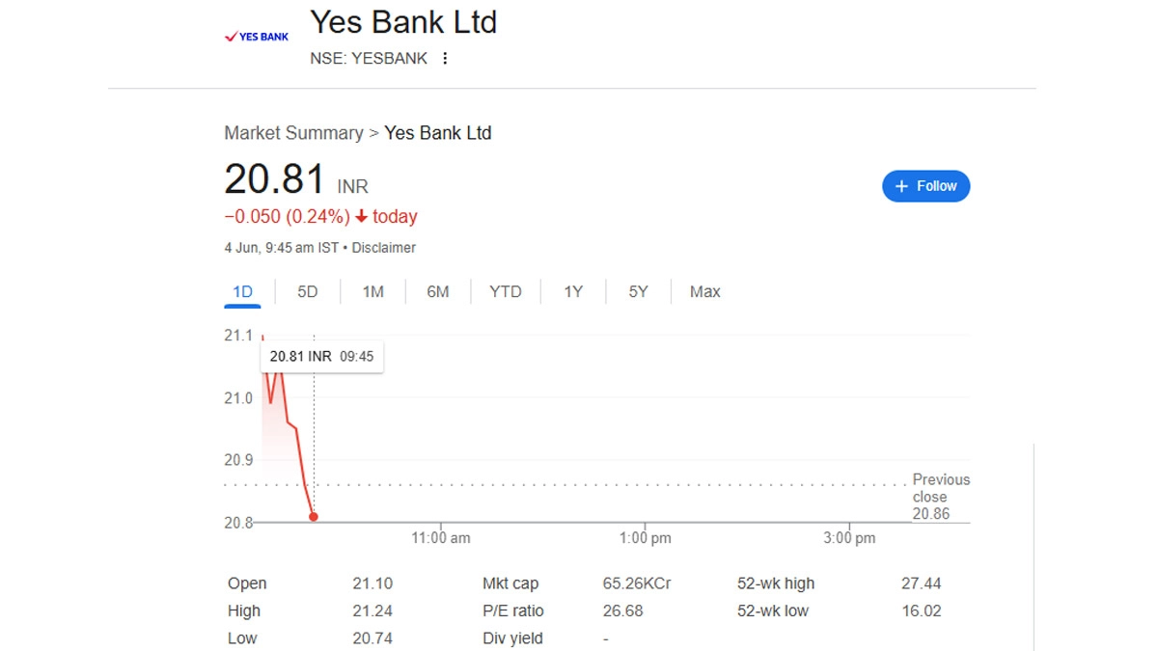The image size is (1158, 651).
Task: Select the 5Y chart tab
Action: (x=638, y=291)
